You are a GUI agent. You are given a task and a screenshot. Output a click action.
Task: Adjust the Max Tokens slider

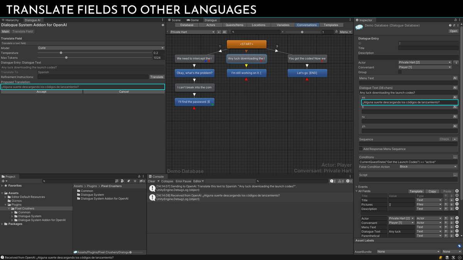pos(66,57)
